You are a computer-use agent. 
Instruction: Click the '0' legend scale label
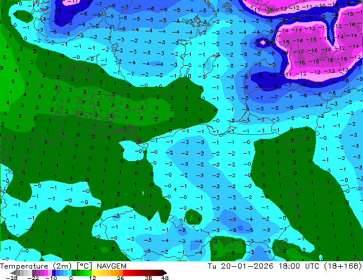[71, 278]
